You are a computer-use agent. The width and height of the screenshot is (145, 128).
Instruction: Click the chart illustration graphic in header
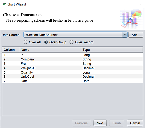131,19
